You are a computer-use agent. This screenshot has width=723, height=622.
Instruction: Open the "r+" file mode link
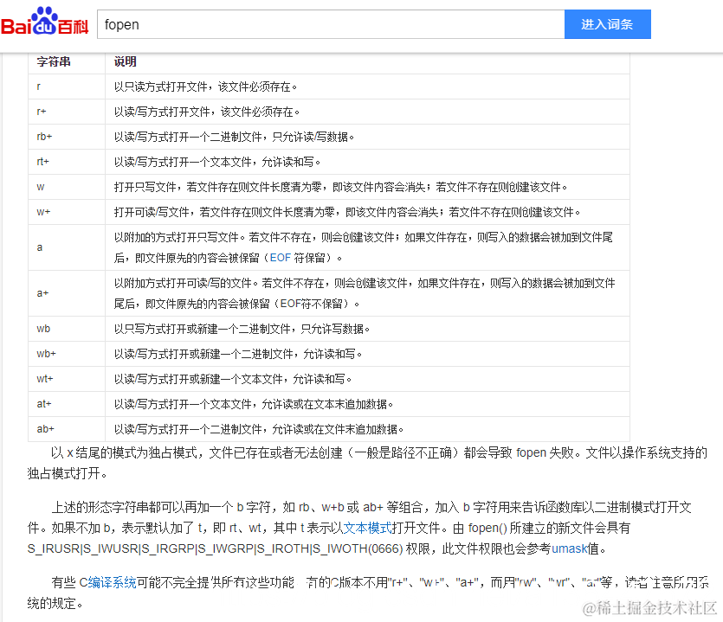[x=41, y=112]
